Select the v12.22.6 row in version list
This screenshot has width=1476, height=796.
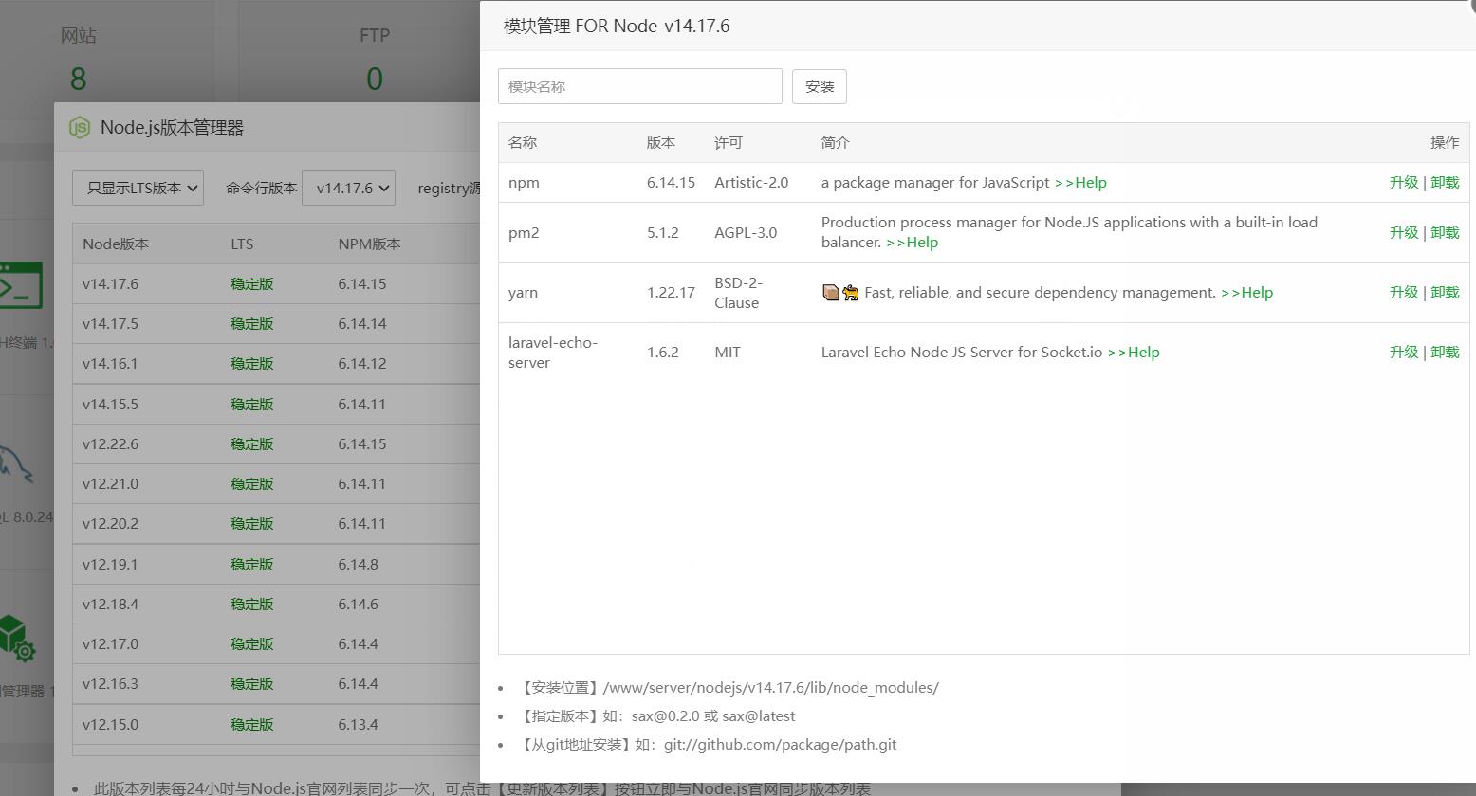pyautogui.click(x=276, y=444)
